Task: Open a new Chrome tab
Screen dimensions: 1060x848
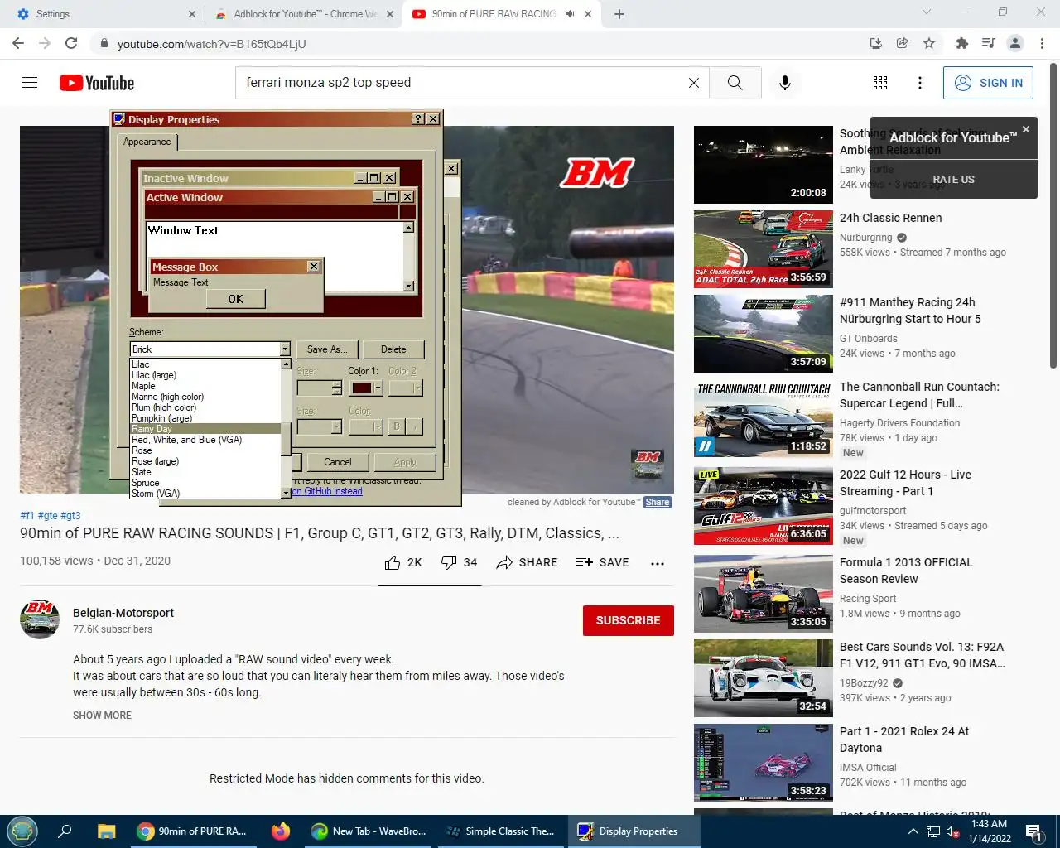Action: click(619, 14)
